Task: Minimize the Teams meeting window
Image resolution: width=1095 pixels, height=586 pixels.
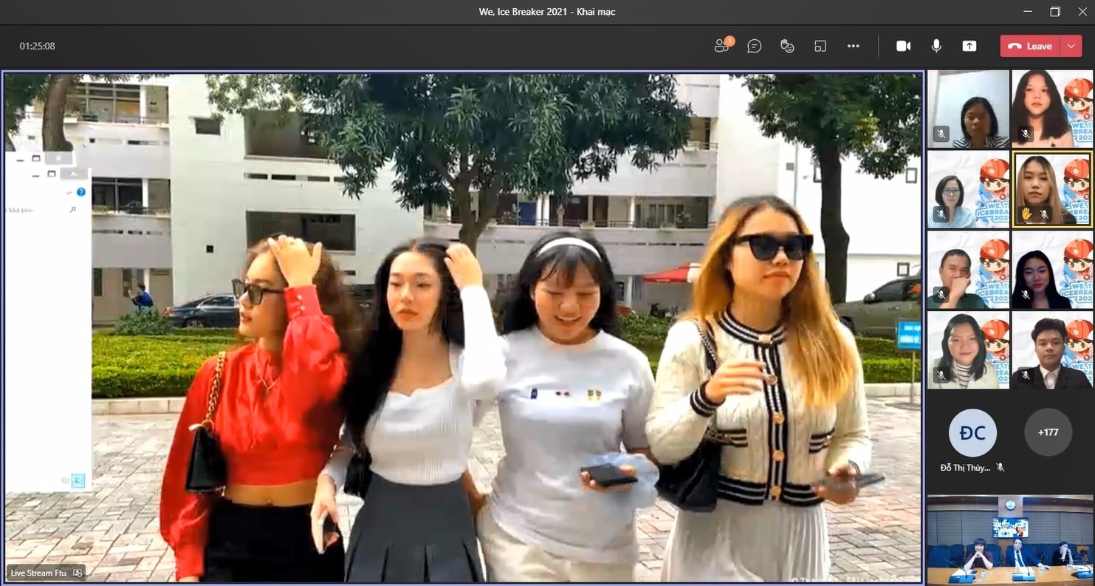Action: [x=1027, y=11]
